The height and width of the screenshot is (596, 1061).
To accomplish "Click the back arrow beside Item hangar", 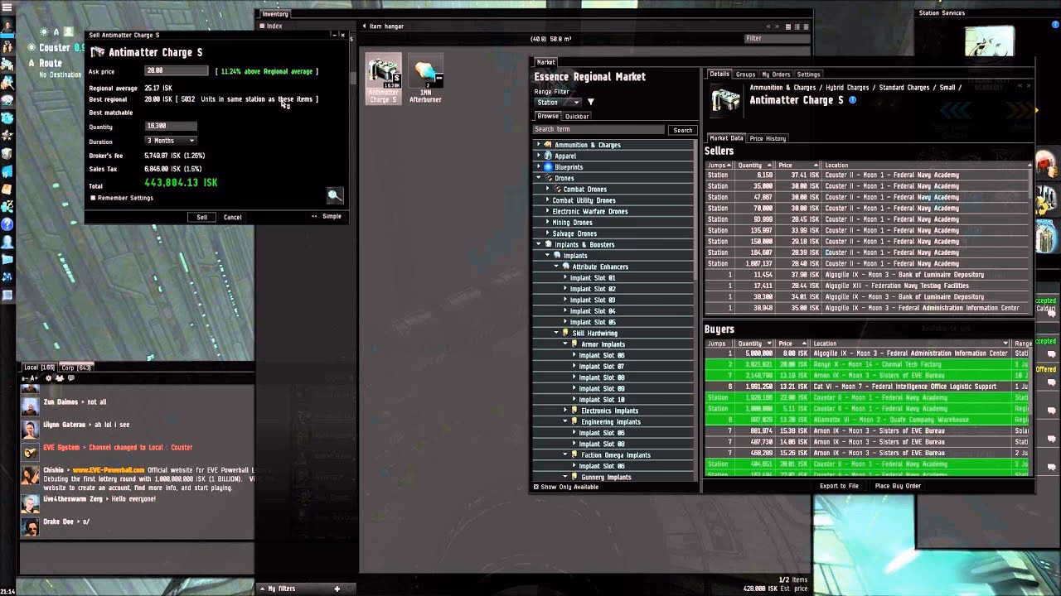I will pyautogui.click(x=364, y=26).
